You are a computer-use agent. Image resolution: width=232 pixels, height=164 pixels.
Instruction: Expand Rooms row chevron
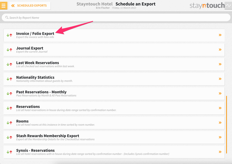pyautogui.click(x=220, y=123)
